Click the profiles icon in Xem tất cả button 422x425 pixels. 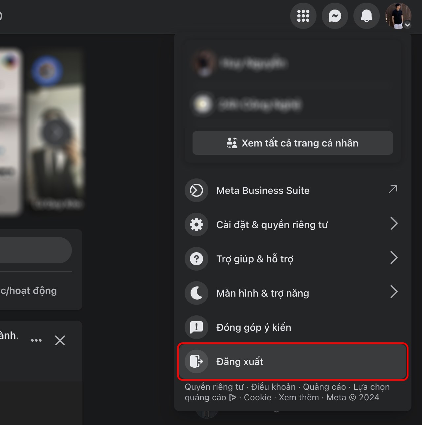coord(232,143)
